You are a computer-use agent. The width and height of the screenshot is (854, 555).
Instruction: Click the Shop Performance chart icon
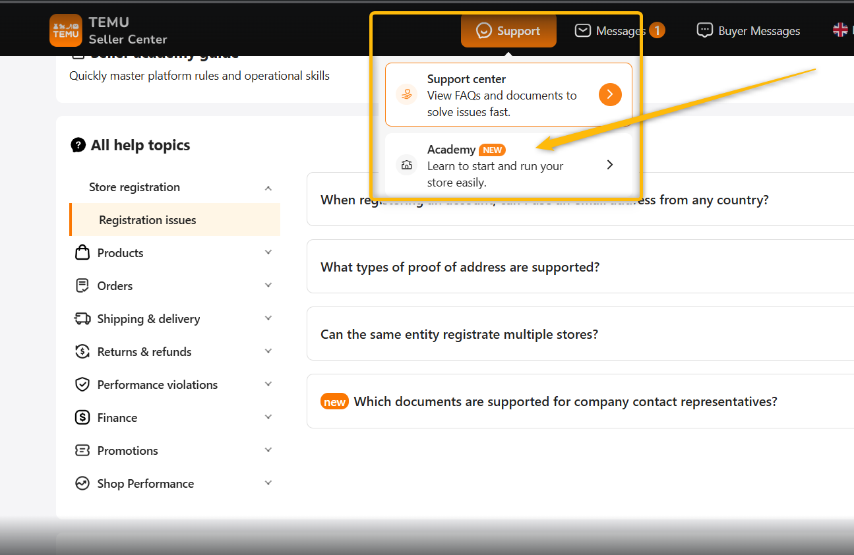82,483
